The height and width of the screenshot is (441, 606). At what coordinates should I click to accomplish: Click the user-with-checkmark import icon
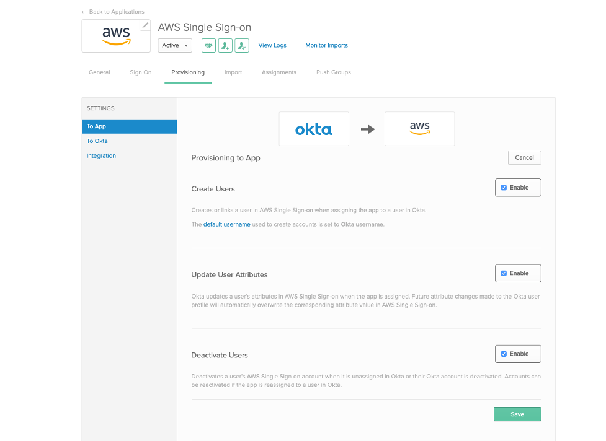pyautogui.click(x=242, y=46)
